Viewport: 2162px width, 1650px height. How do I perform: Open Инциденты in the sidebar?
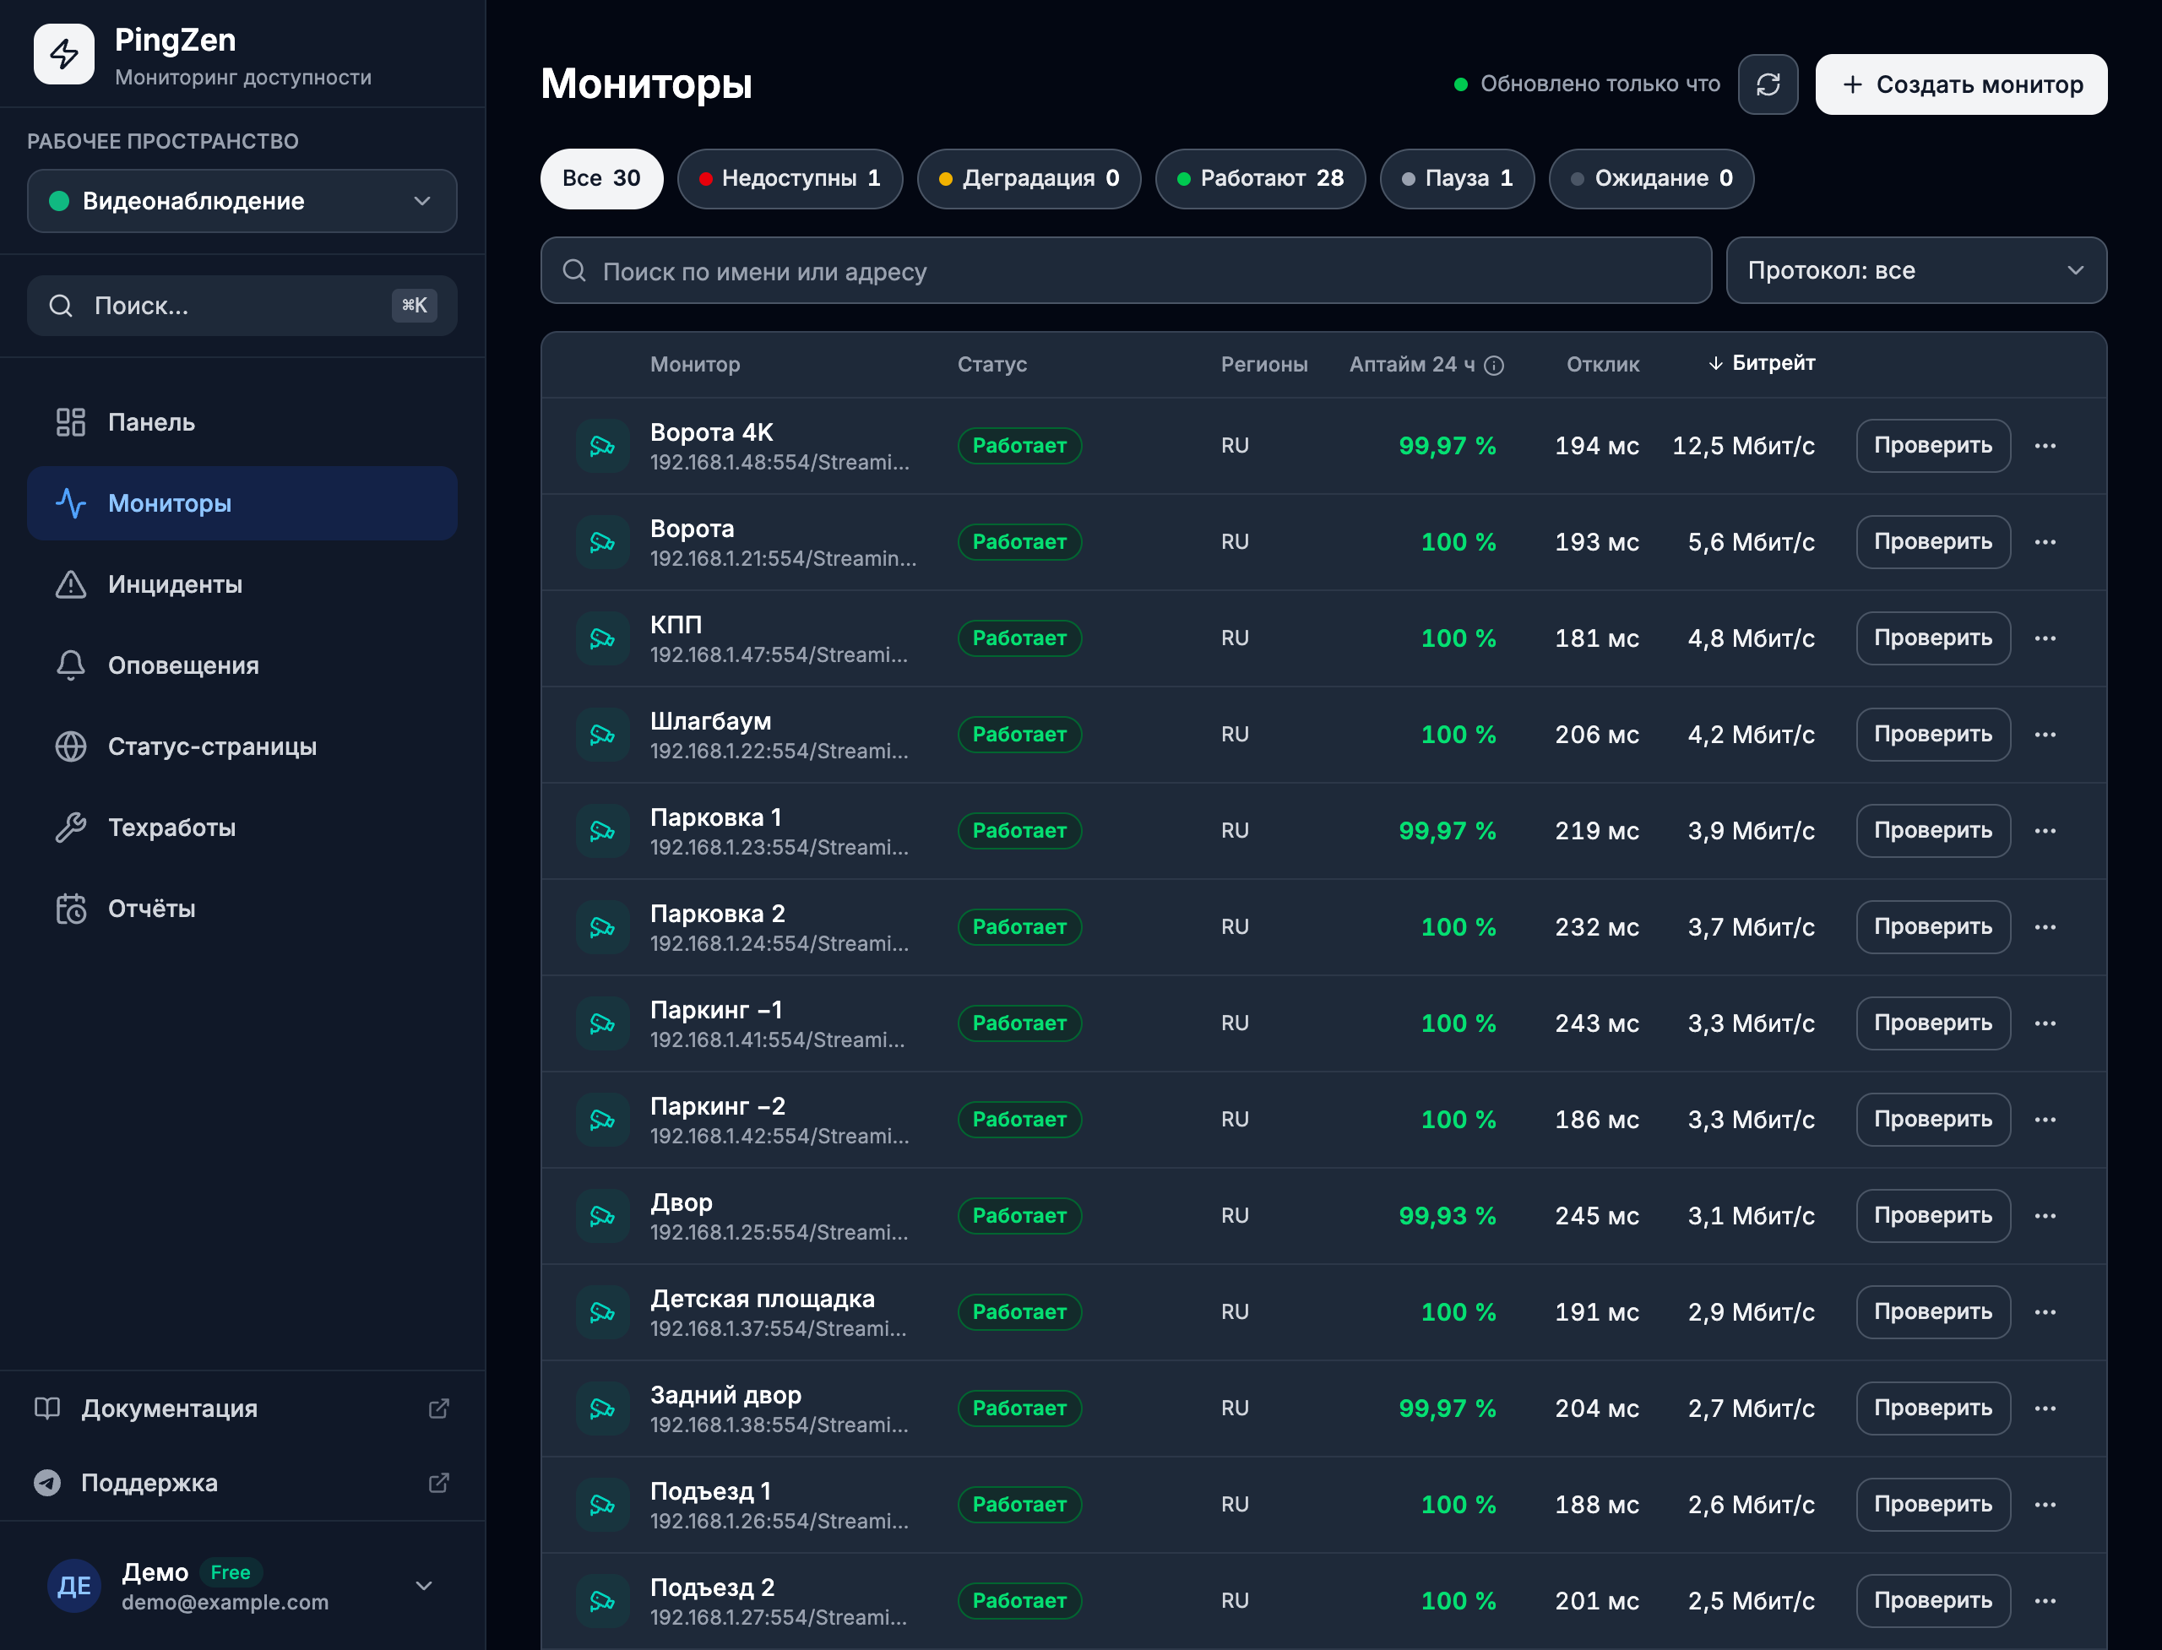242,584
